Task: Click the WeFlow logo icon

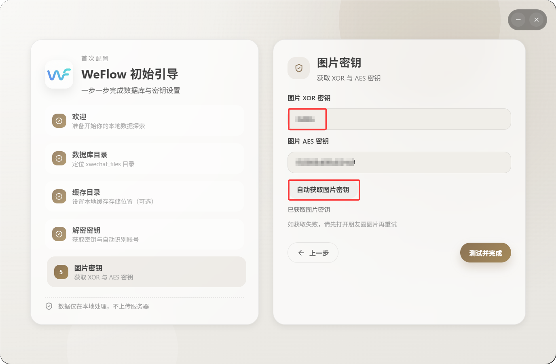Action: pos(59,74)
